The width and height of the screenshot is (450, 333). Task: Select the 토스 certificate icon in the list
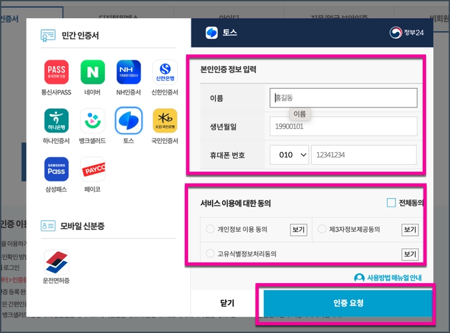tap(128, 121)
